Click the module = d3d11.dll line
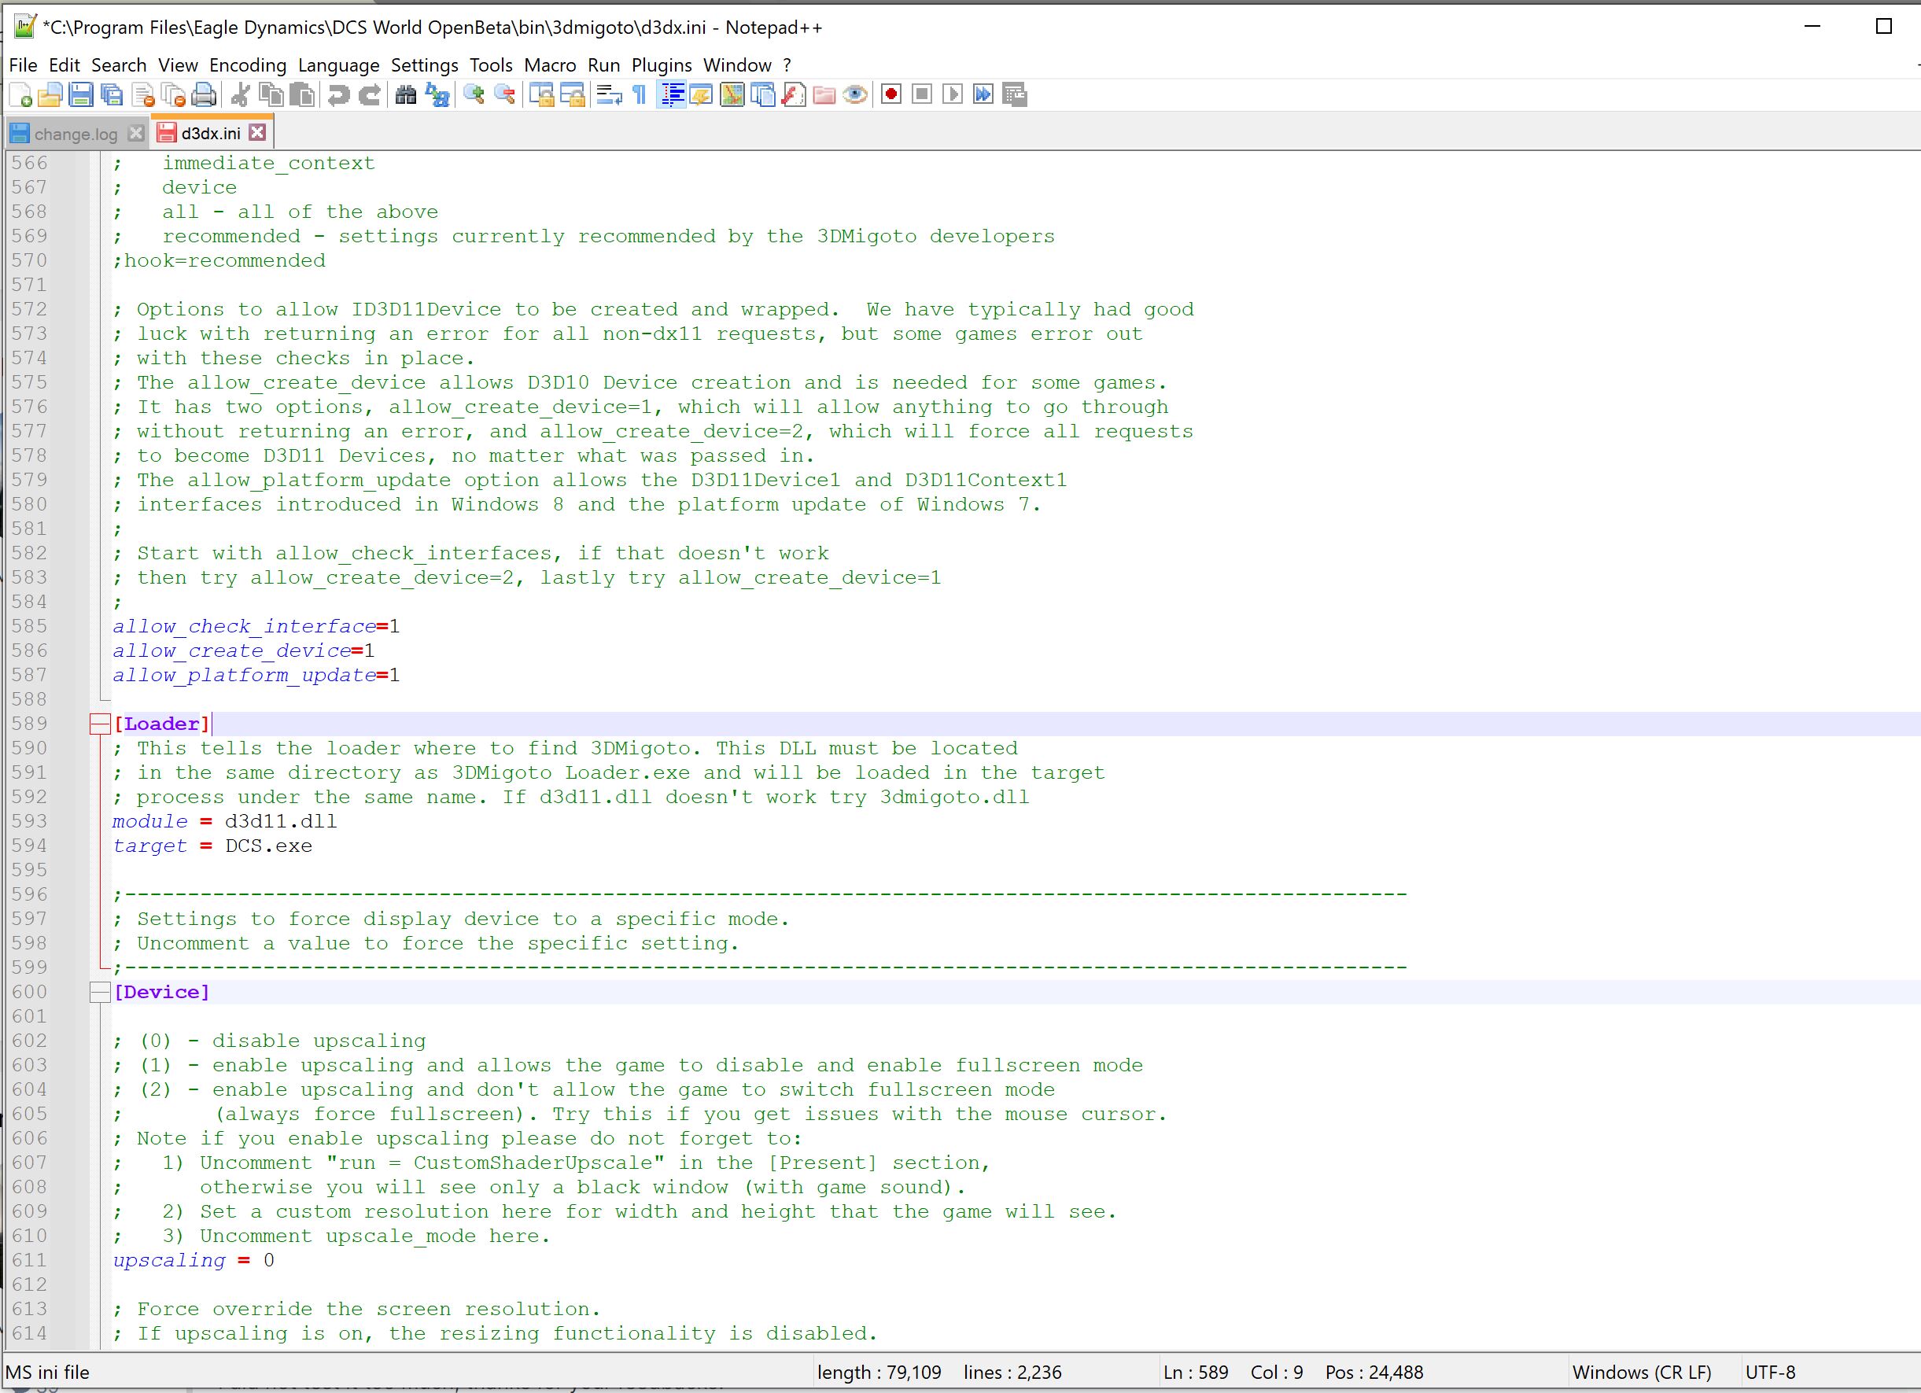The height and width of the screenshot is (1393, 1921). [x=224, y=821]
